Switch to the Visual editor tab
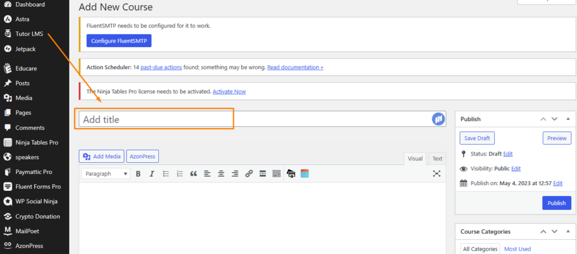 coord(415,159)
